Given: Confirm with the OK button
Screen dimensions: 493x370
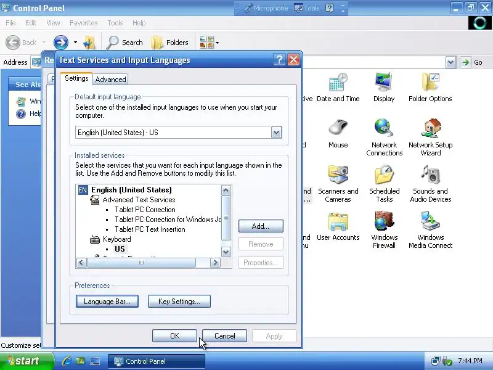Looking at the screenshot, I should tap(174, 336).
